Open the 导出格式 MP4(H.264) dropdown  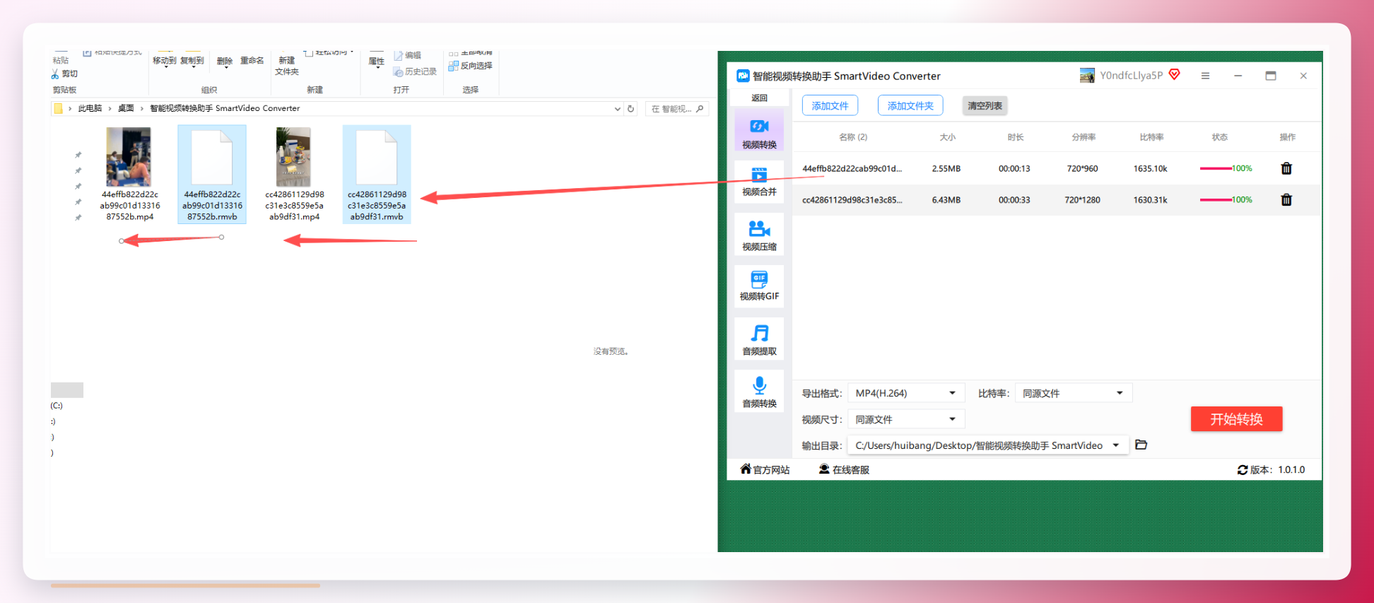coord(905,393)
